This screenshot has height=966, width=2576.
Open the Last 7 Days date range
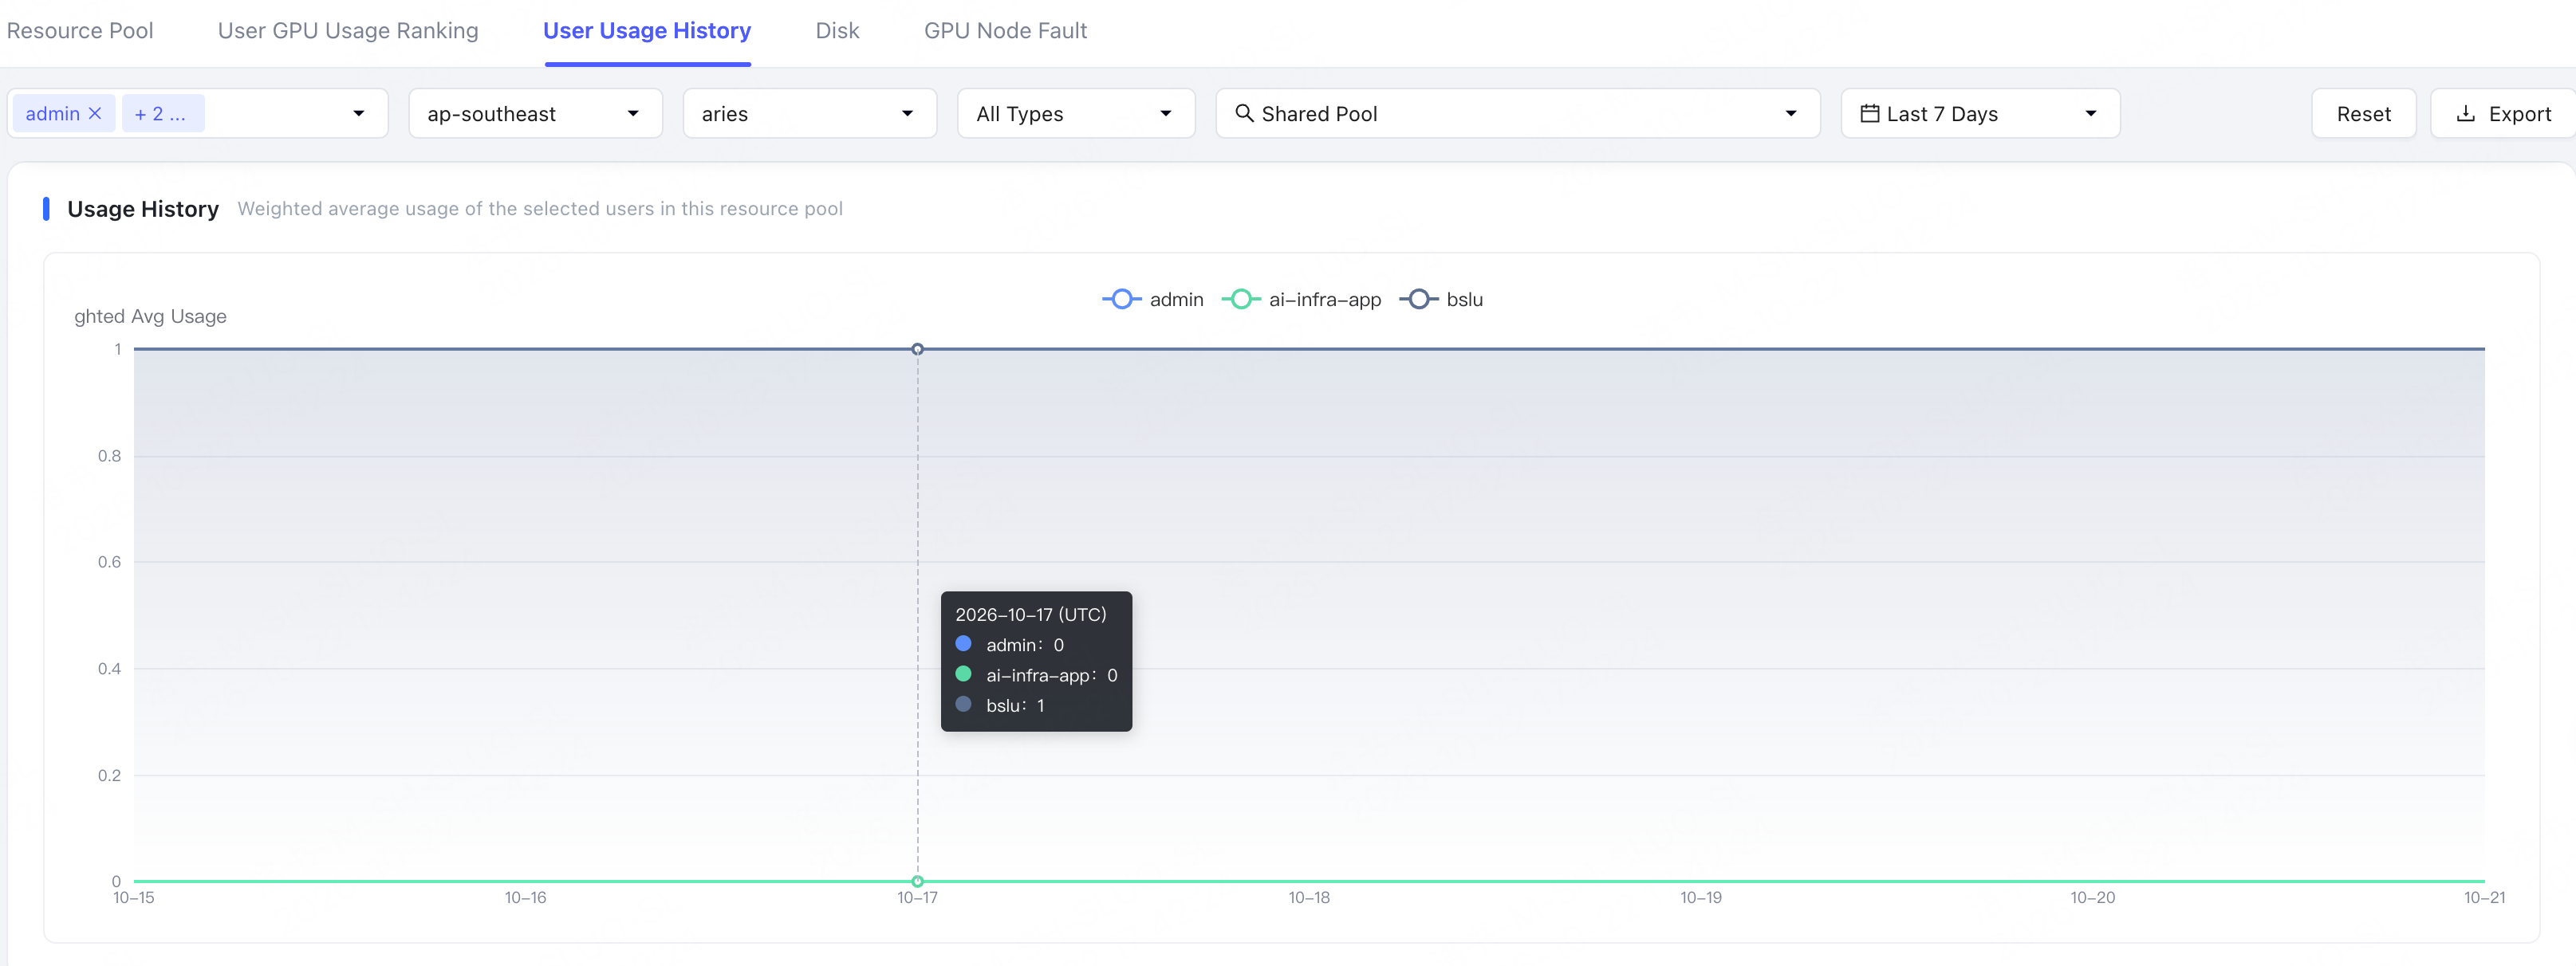click(1980, 114)
